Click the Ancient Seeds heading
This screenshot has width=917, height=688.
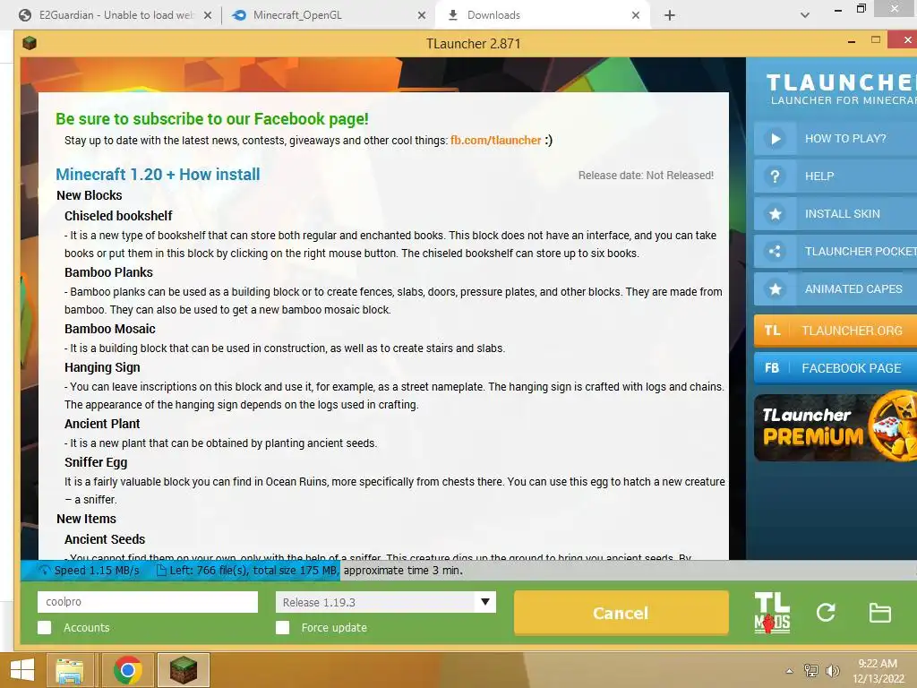click(105, 539)
